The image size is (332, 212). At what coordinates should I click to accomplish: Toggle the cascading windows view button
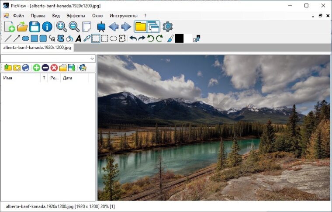pyautogui.click(x=153, y=27)
